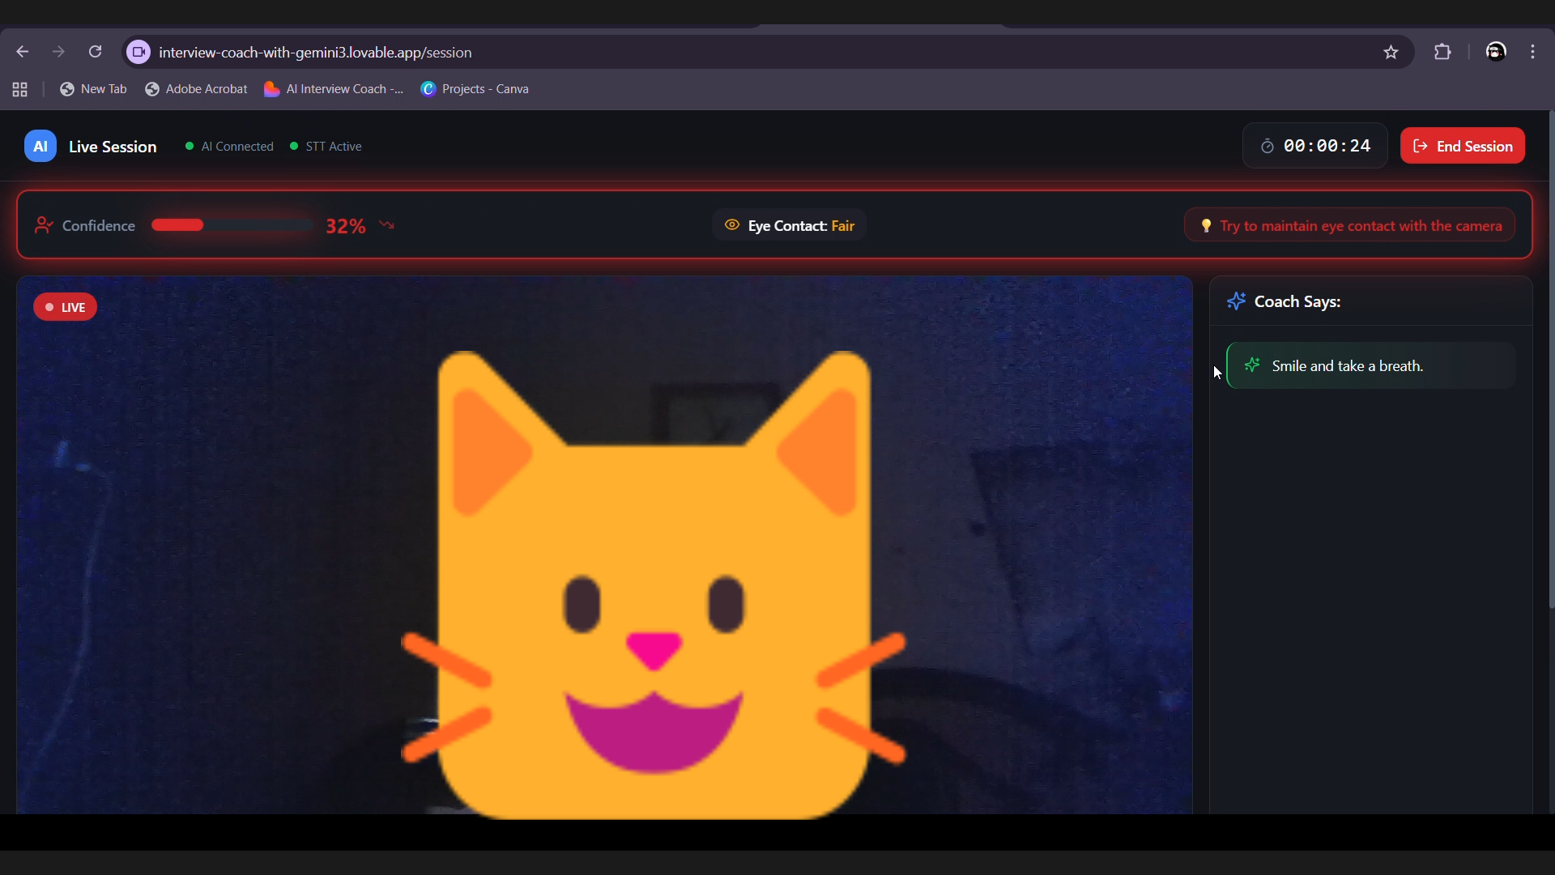
Task: Open Projects - Canva bookmark
Action: pyautogui.click(x=475, y=89)
